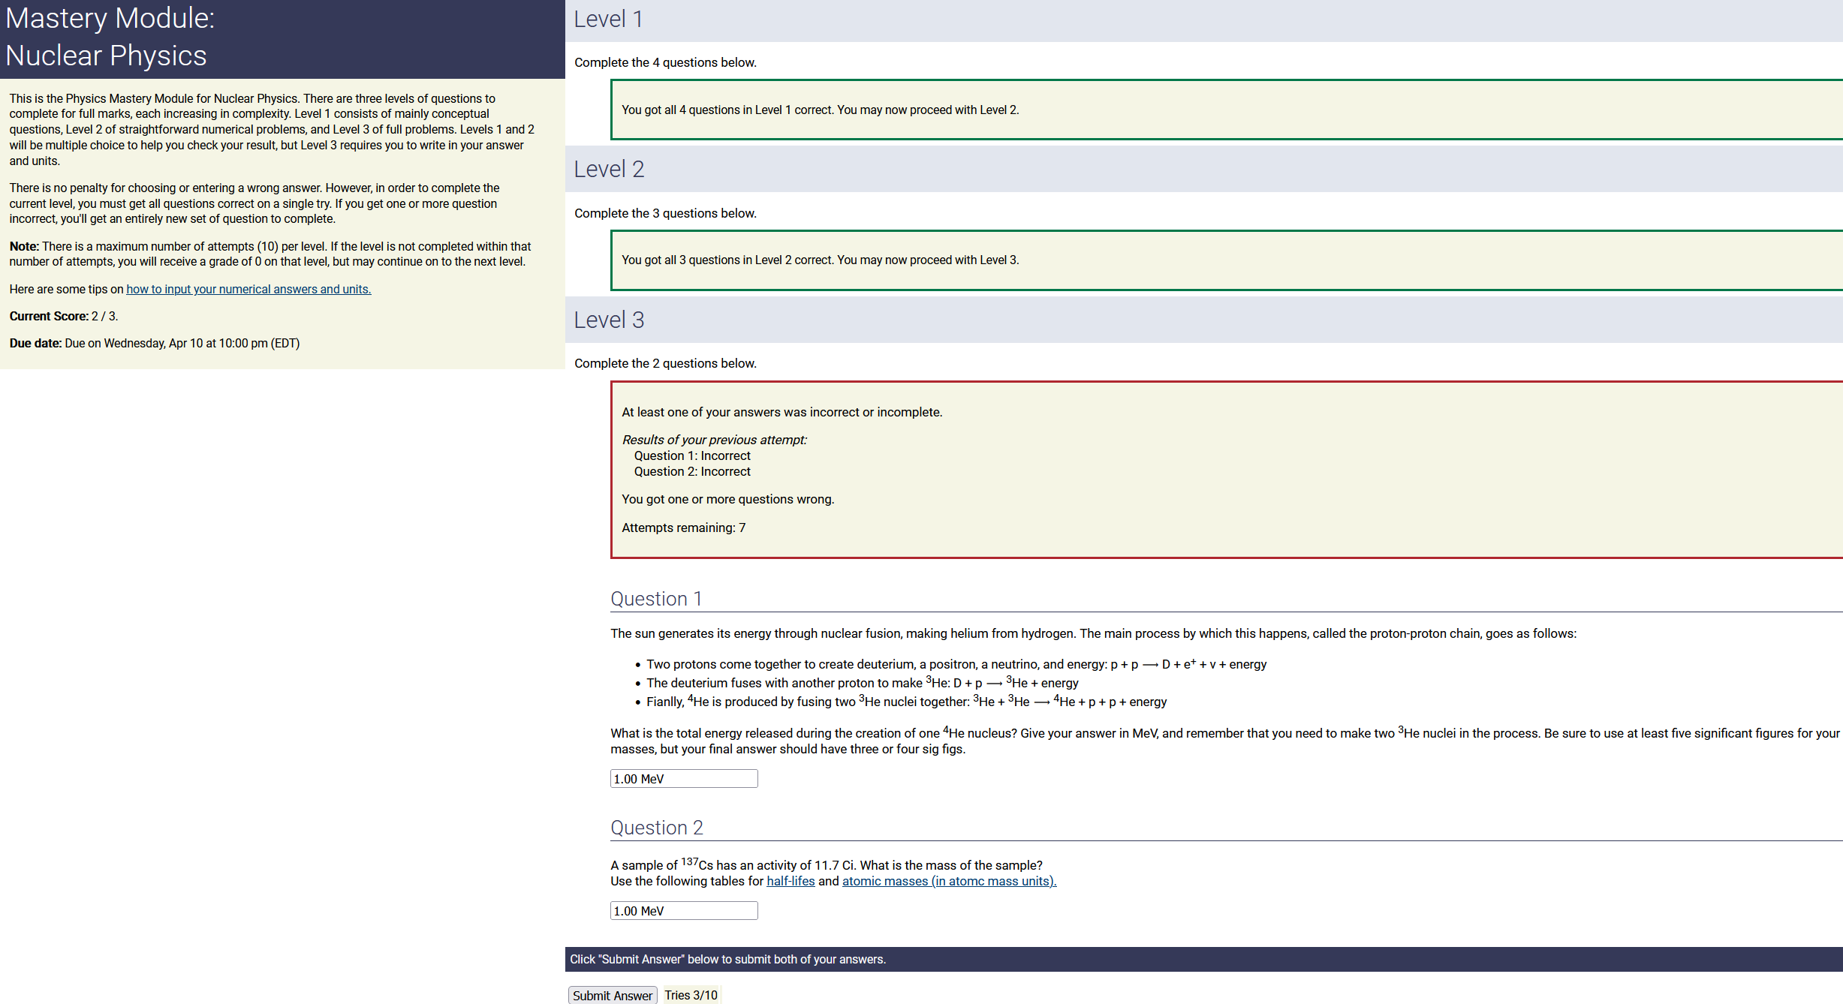Open the atomic masses table link
The image size is (1843, 1004).
[949, 881]
